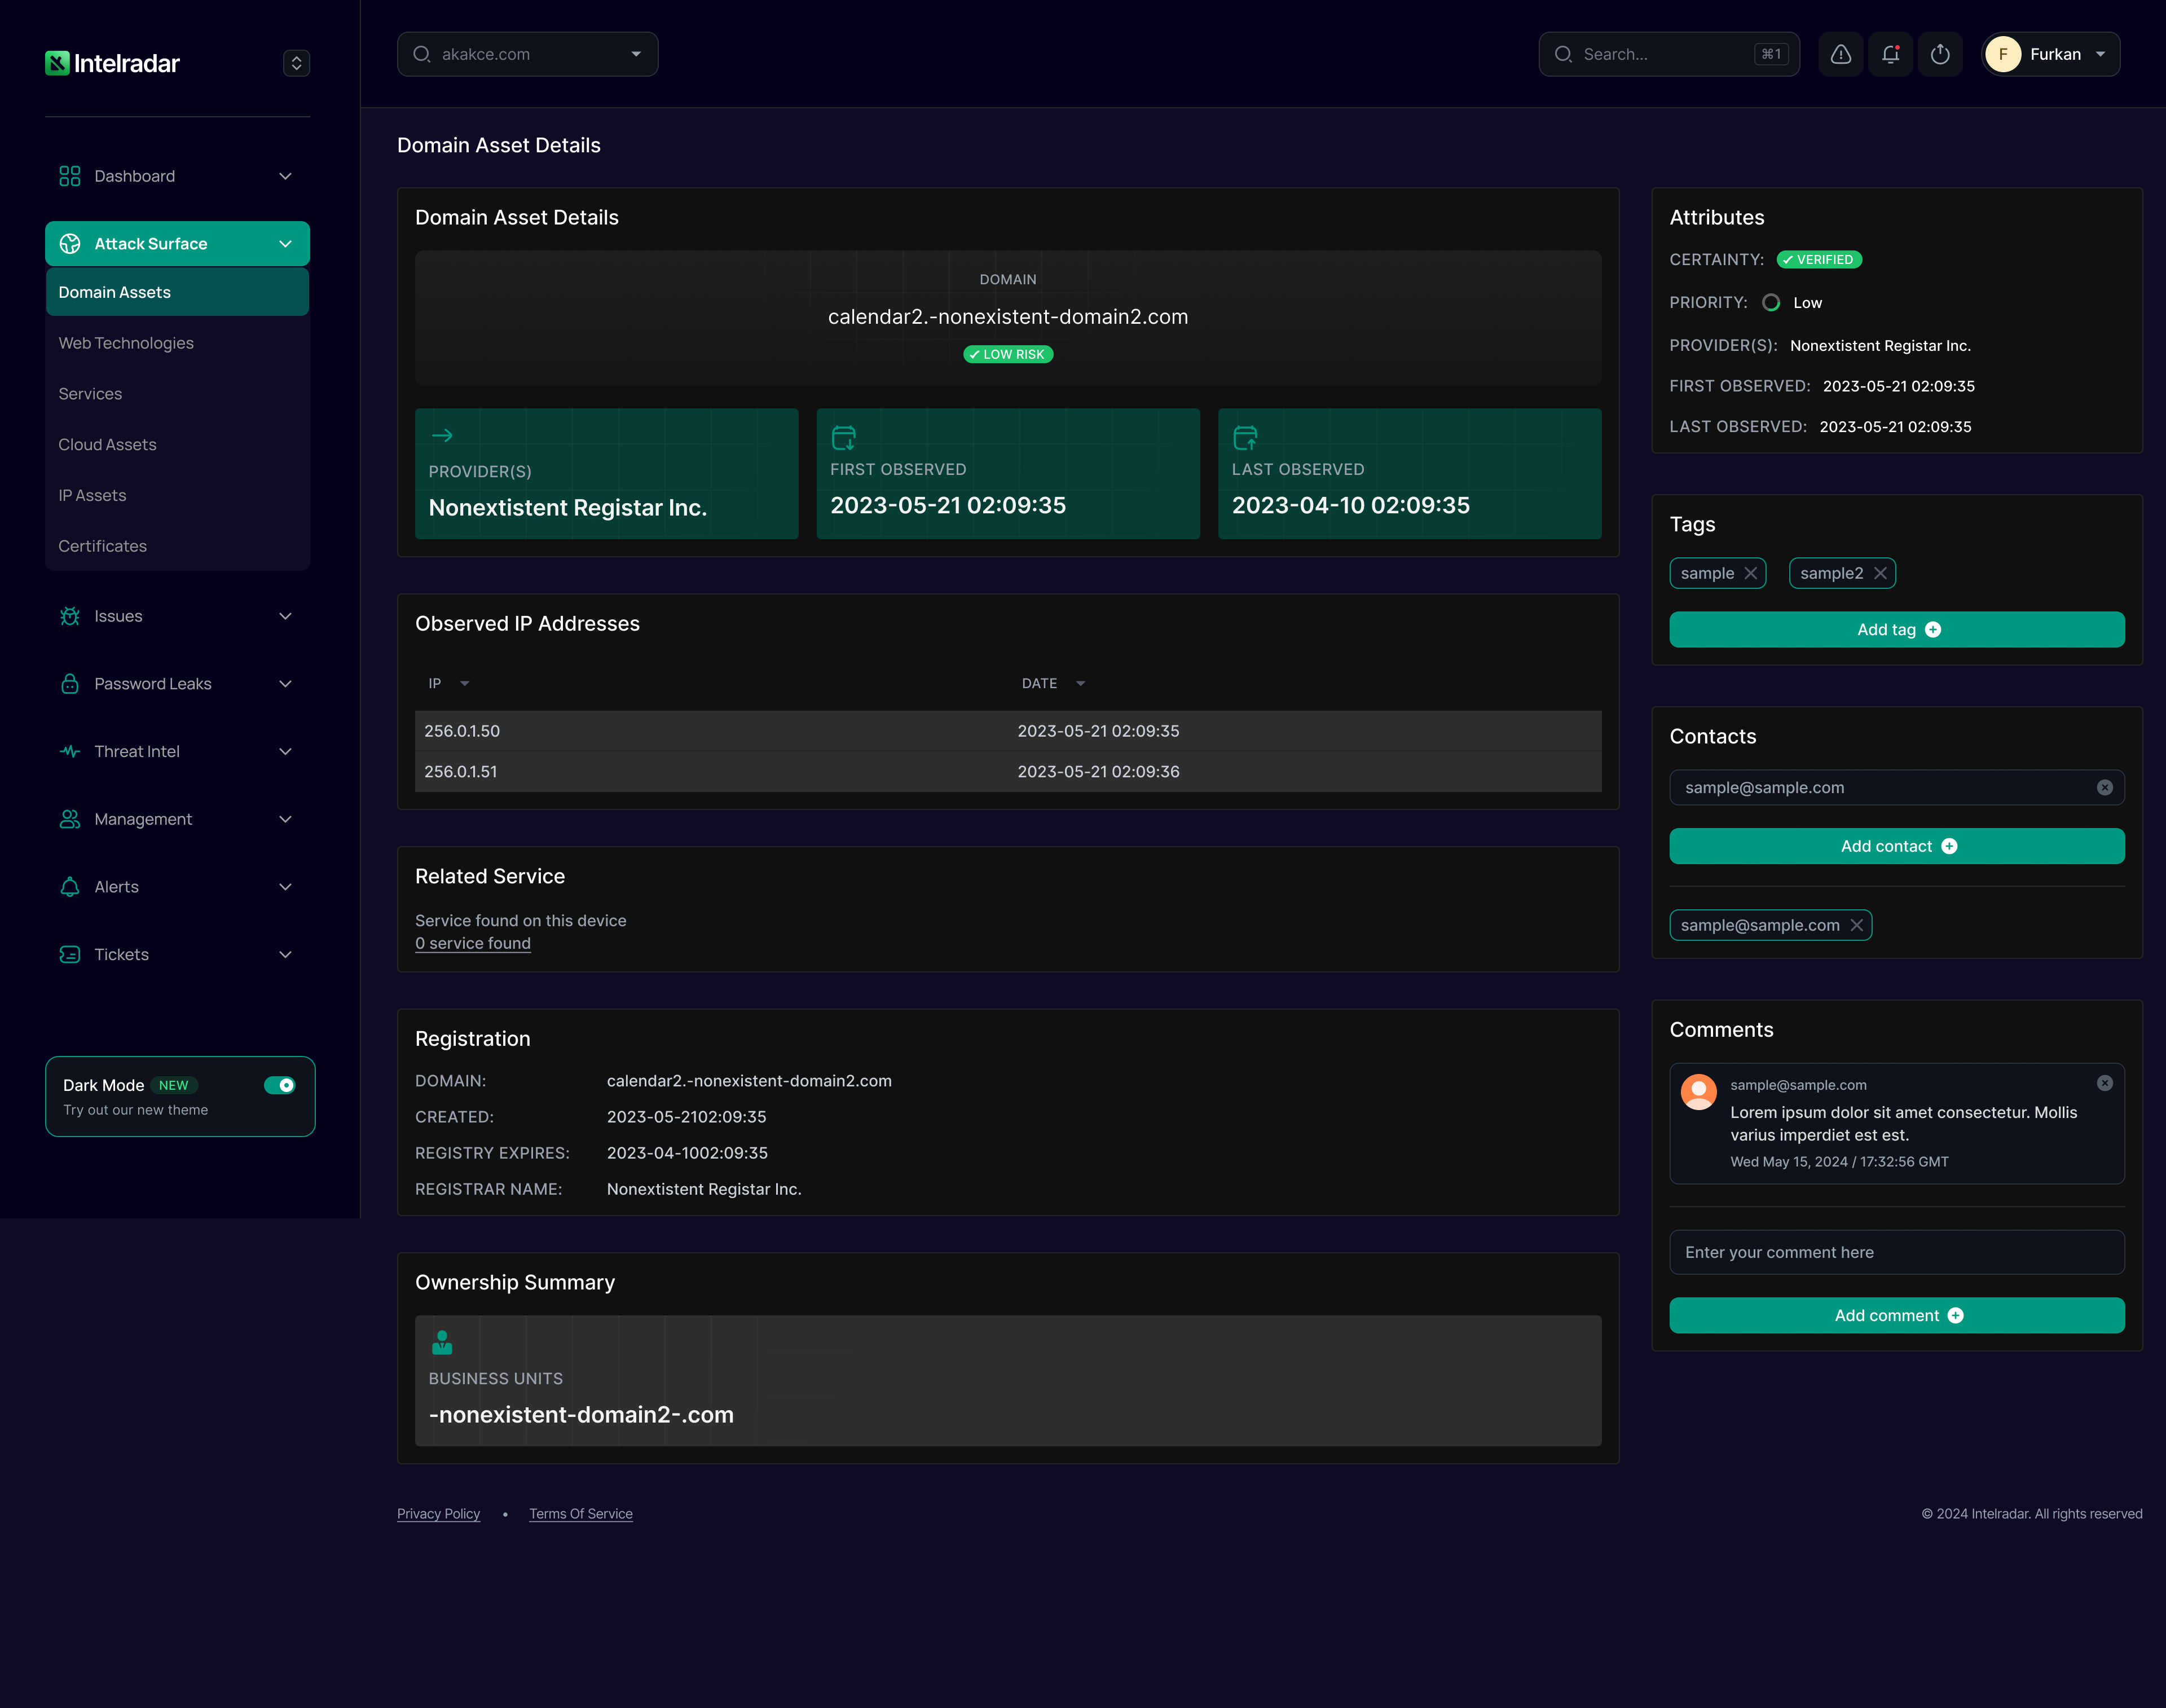Open the notifications bell icon

coord(1890,54)
